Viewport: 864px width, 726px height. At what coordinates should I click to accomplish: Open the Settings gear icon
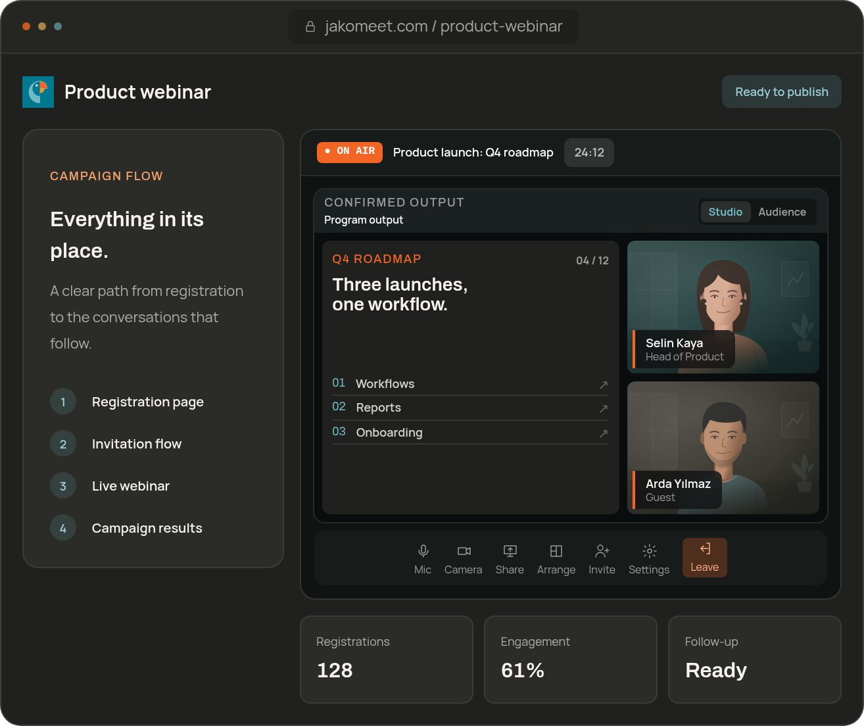coord(650,551)
